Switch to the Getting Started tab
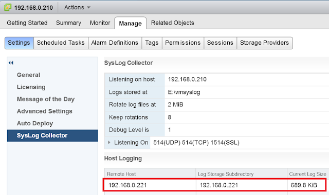The image size is (329, 195). click(27, 23)
